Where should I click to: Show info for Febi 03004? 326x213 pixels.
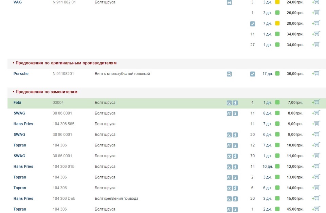pyautogui.click(x=235, y=103)
